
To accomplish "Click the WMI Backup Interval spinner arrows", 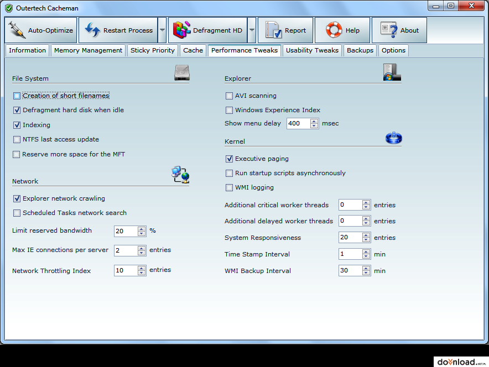I will click(366, 270).
